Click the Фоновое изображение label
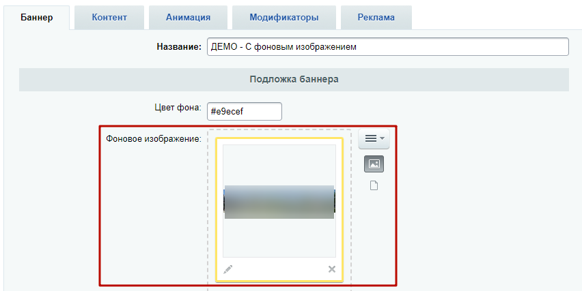 click(x=154, y=139)
